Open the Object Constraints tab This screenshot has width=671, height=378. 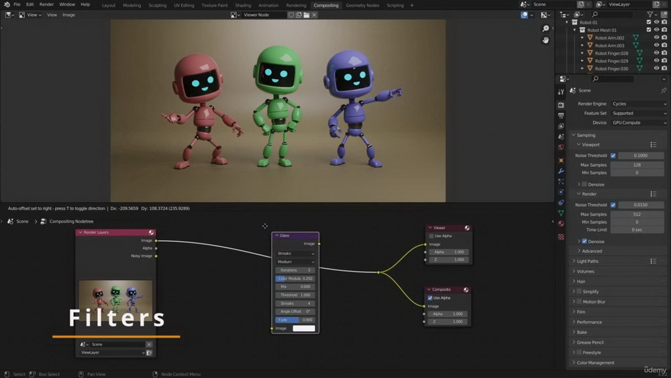tap(561, 203)
